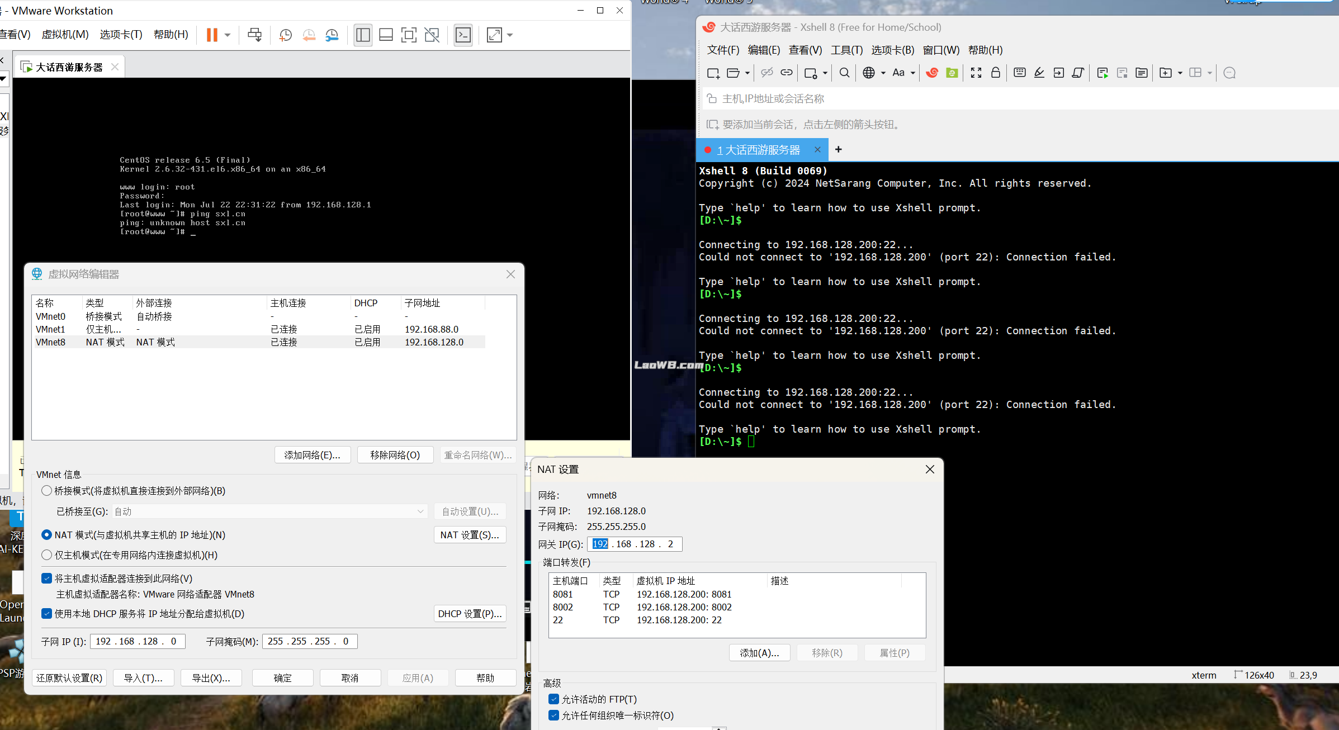The width and height of the screenshot is (1339, 730).
Task: Select bridged mode radio button
Action: click(x=47, y=491)
